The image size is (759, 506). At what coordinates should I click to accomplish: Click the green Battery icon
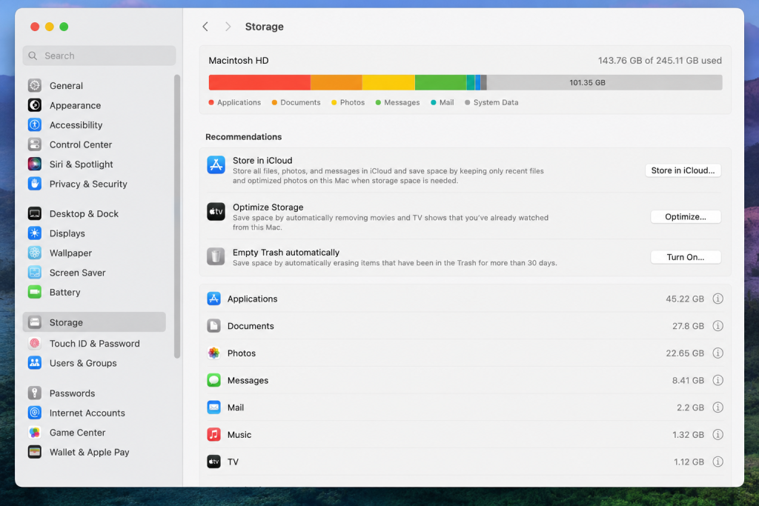click(x=34, y=292)
